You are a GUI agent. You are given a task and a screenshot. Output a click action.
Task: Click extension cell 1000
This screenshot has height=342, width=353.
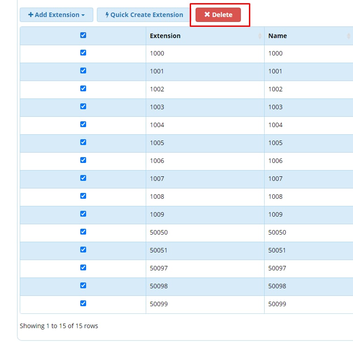(205, 54)
